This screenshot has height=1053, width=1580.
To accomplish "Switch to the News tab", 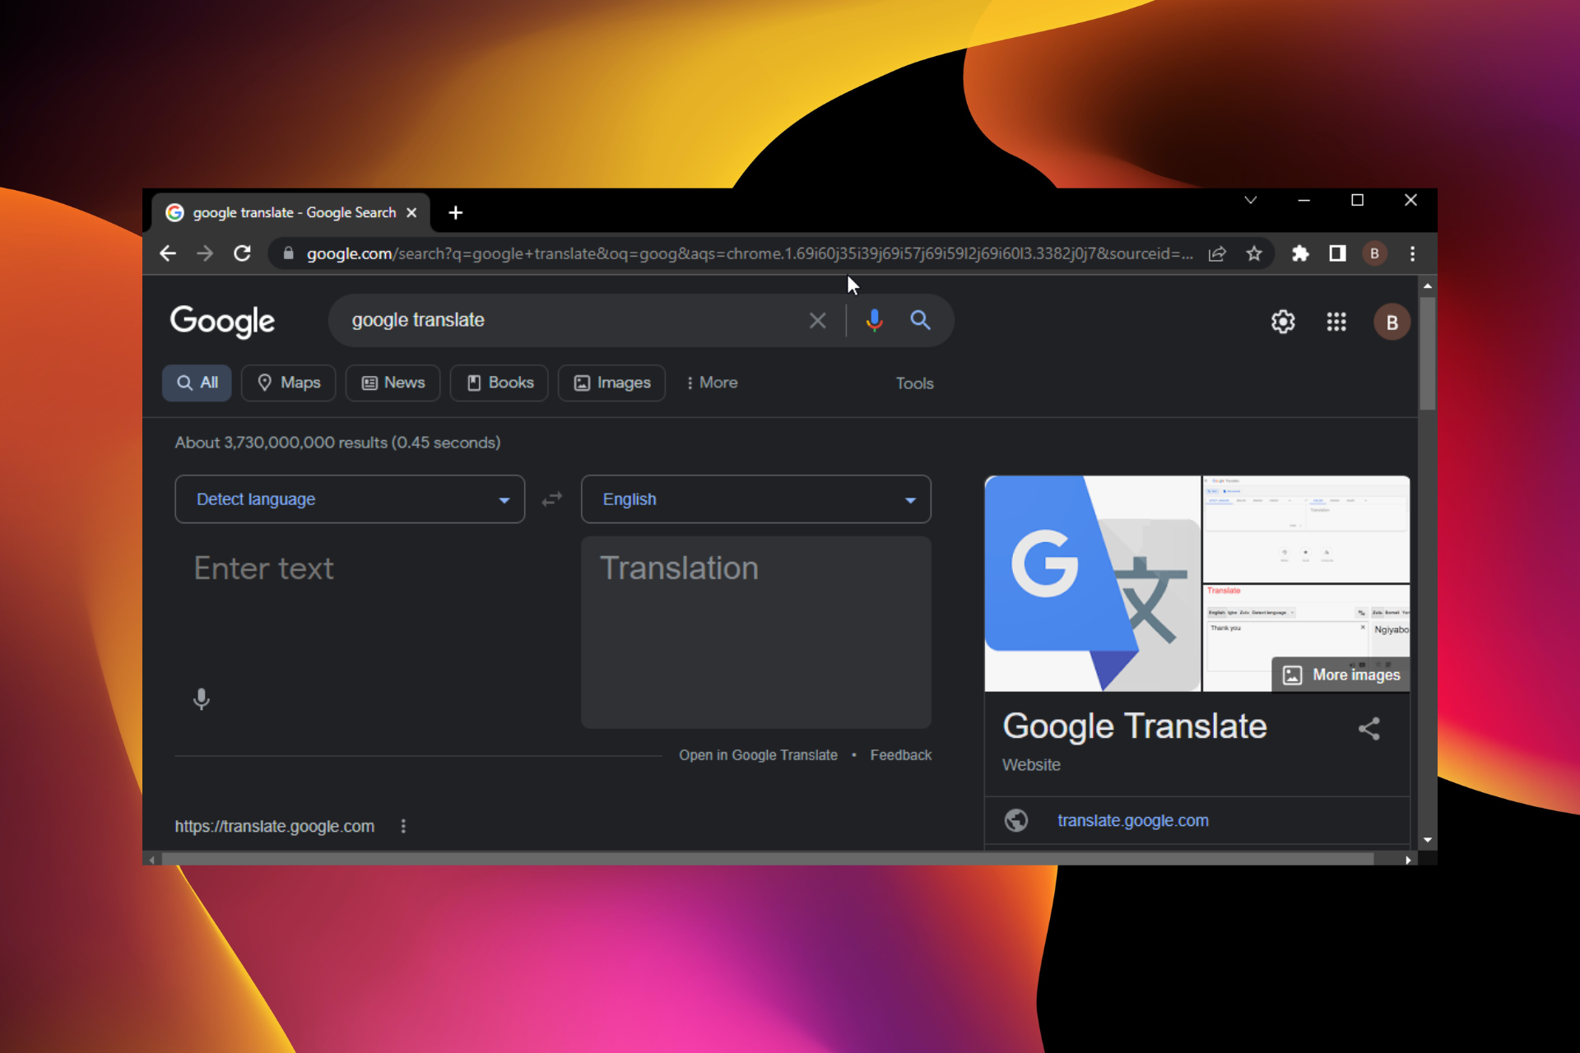I will pyautogui.click(x=393, y=383).
